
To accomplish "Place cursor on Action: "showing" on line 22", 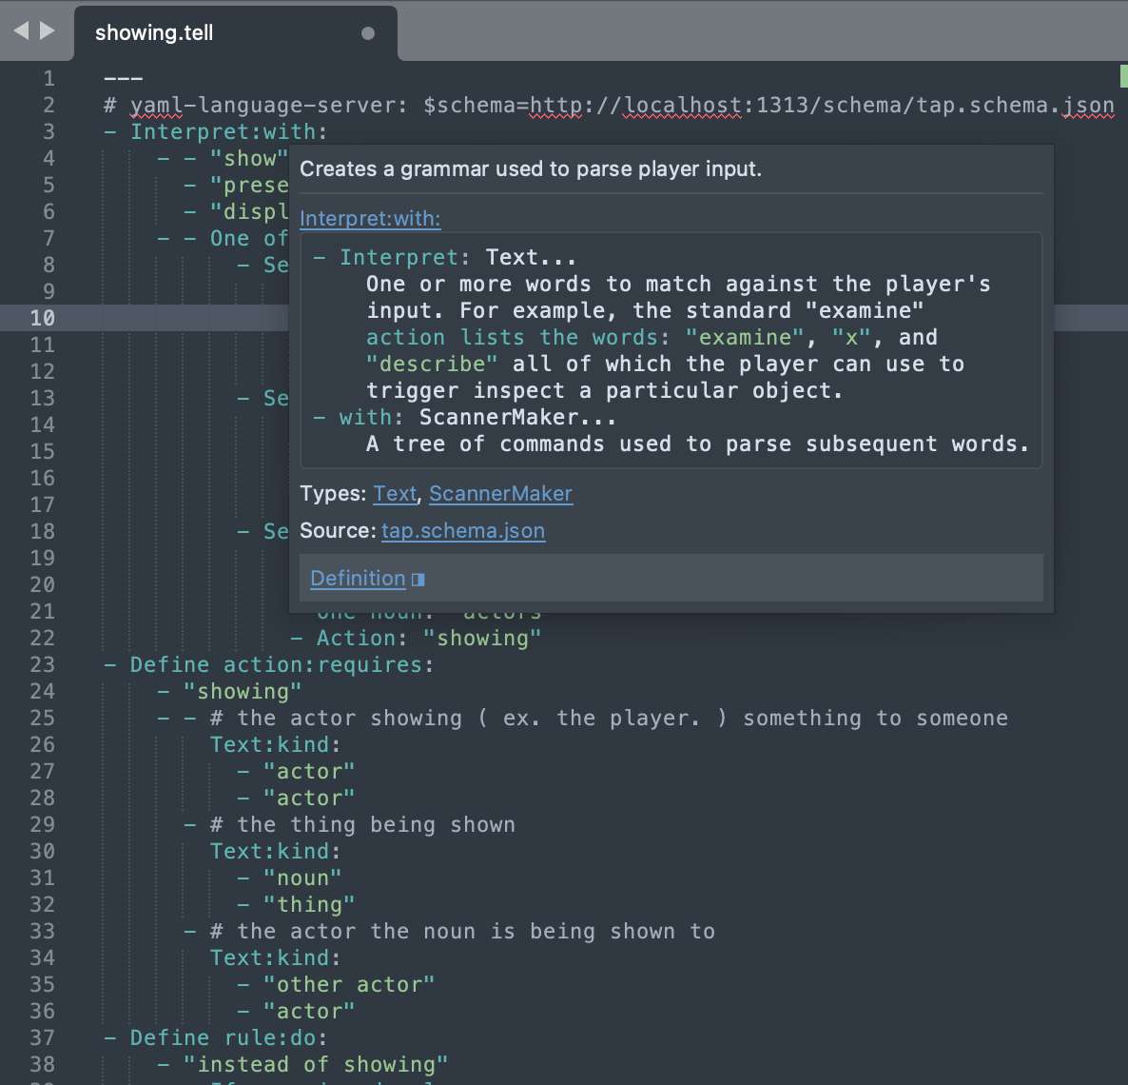I will [x=429, y=638].
